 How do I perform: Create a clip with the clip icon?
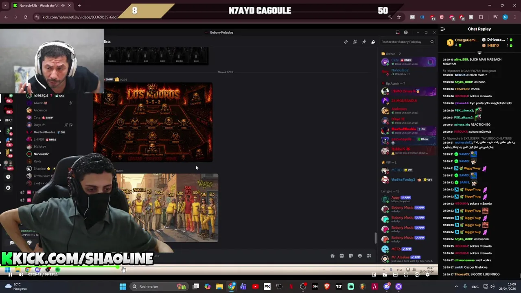click(385, 275)
